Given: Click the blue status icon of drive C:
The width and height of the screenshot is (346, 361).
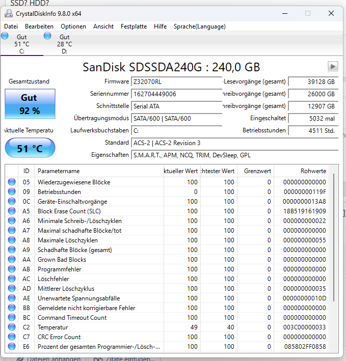Looking at the screenshot, I should 5,36.
